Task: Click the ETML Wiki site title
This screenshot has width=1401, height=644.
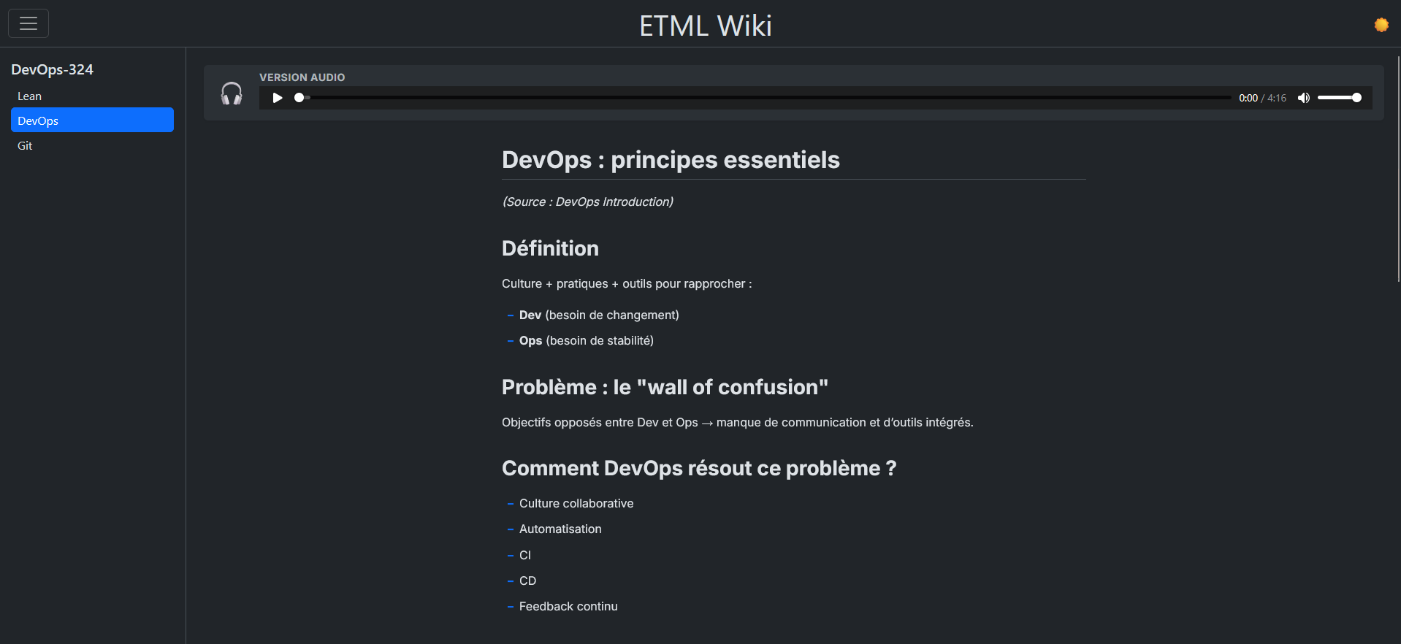Action: click(x=705, y=26)
